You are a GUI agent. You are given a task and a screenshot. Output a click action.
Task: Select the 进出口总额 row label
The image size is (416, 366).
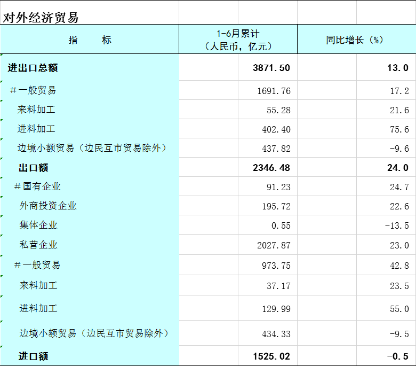click(33, 68)
